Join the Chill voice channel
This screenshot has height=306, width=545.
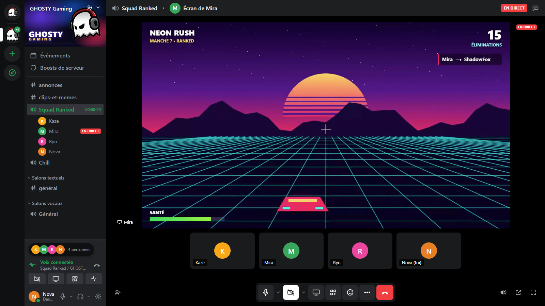[65, 163]
